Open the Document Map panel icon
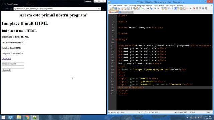214x120 pixels. pos(181,9)
